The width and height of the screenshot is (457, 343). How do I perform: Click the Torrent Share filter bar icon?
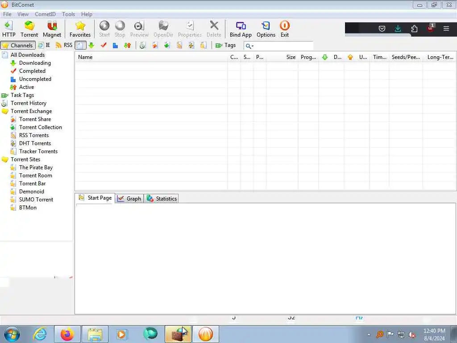click(x=155, y=45)
